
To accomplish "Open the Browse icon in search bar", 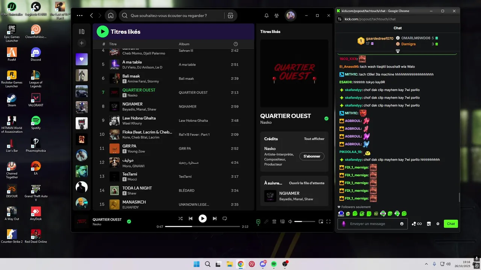I will 230,16.
